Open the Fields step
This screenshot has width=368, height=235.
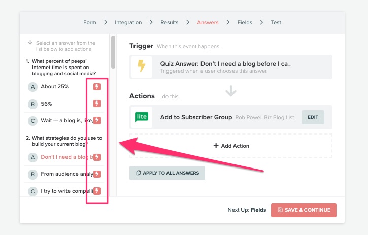click(x=245, y=22)
